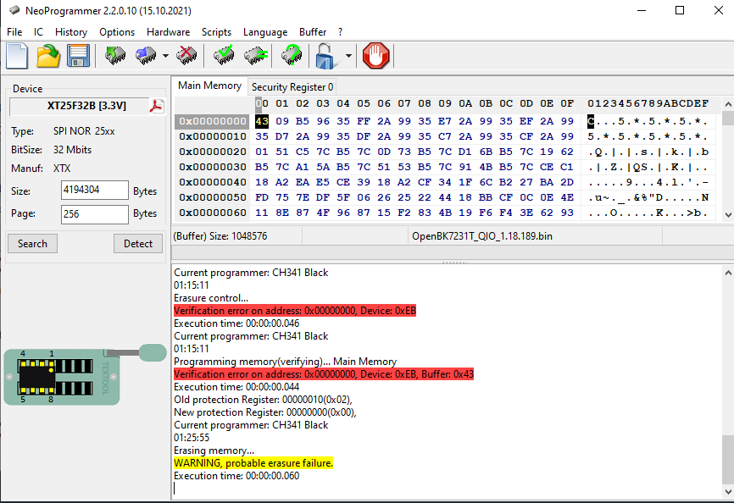Click the splitter grip above the log
Viewport: 734px width, 503px height.
[454, 263]
